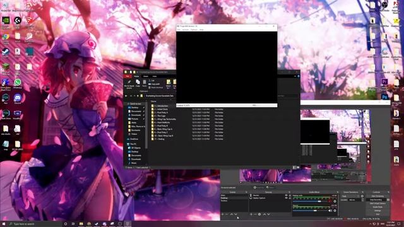The height and width of the screenshot is (227, 404).
Task: Click the Explorer Up one level arrow
Action: 138,96
